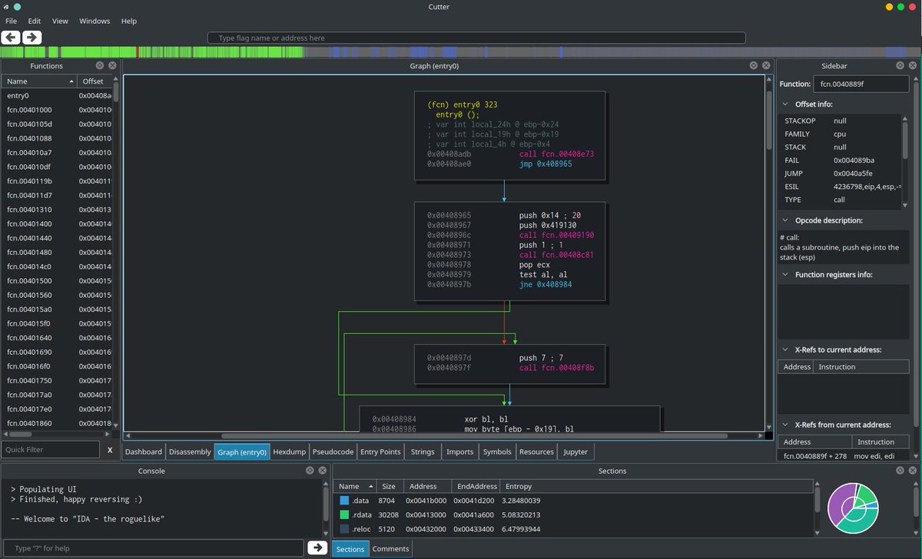This screenshot has width=922, height=559.
Task: Focus the Quick Filter input
Action: pos(50,450)
